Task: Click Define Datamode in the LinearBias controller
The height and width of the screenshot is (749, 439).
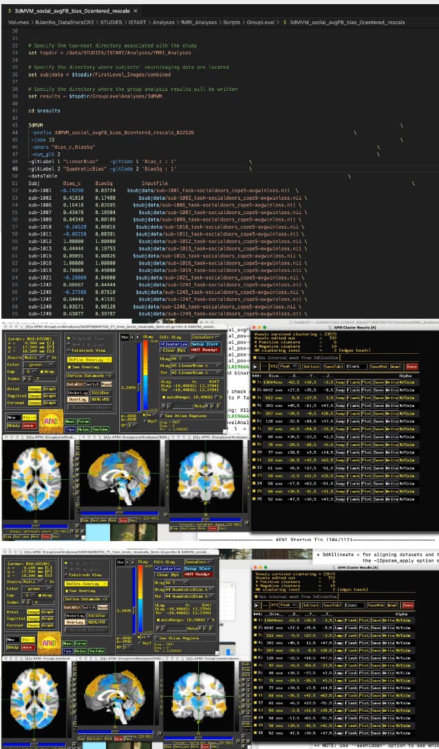Action: click(88, 376)
